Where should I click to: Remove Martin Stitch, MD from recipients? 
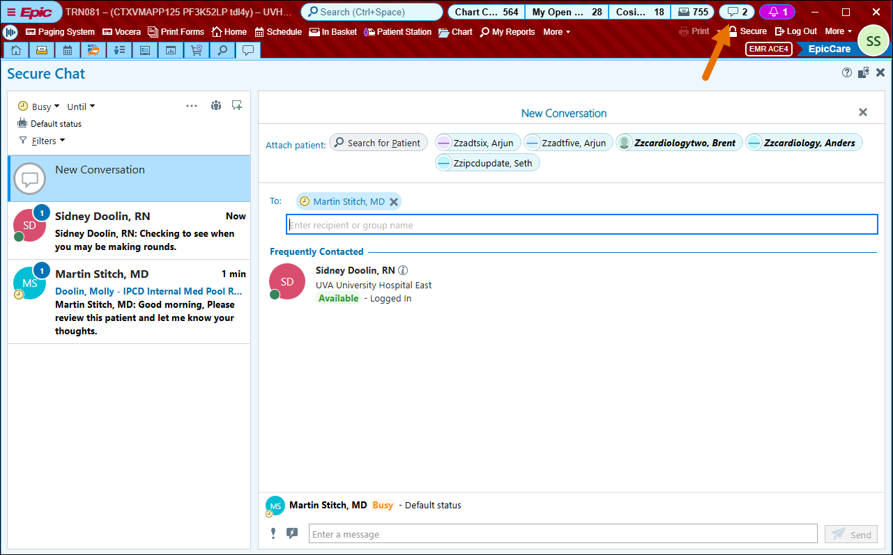pyautogui.click(x=394, y=202)
